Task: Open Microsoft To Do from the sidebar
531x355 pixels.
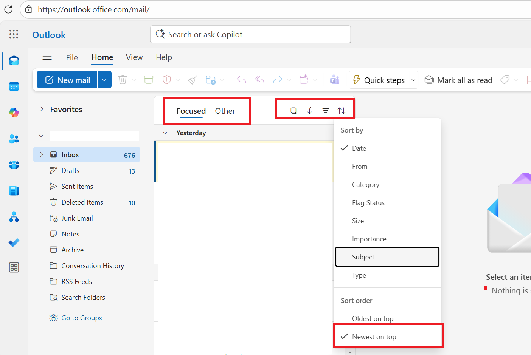Action: (14, 242)
